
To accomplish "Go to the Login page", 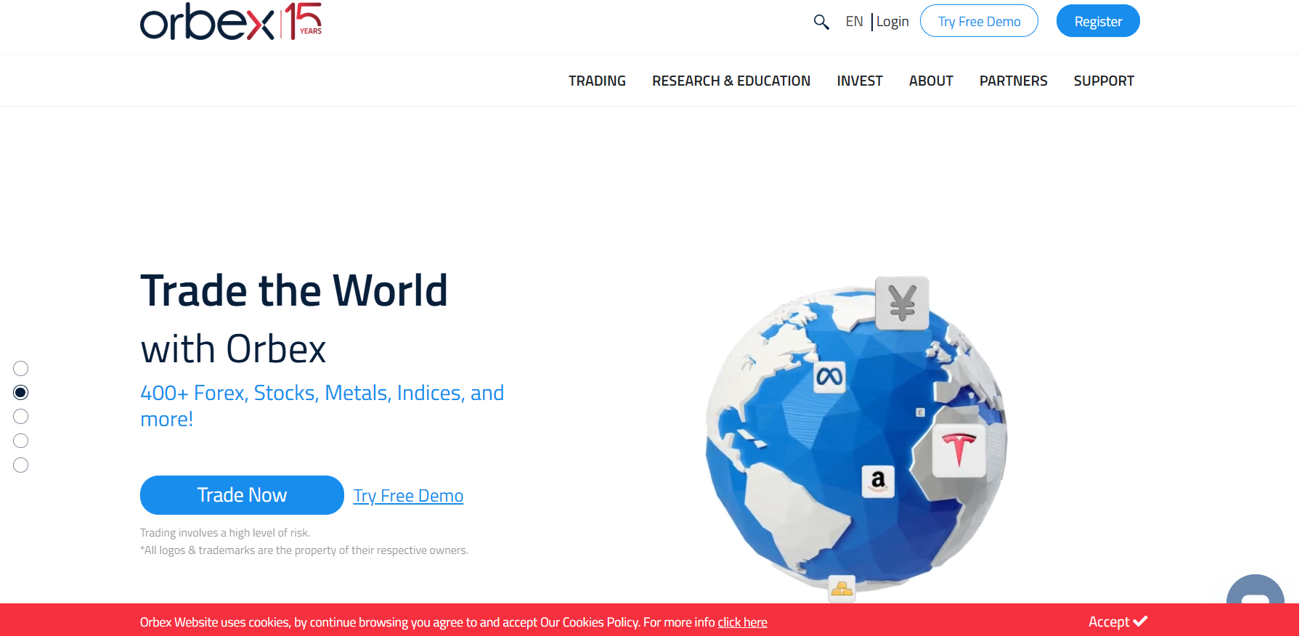I will click(x=892, y=22).
